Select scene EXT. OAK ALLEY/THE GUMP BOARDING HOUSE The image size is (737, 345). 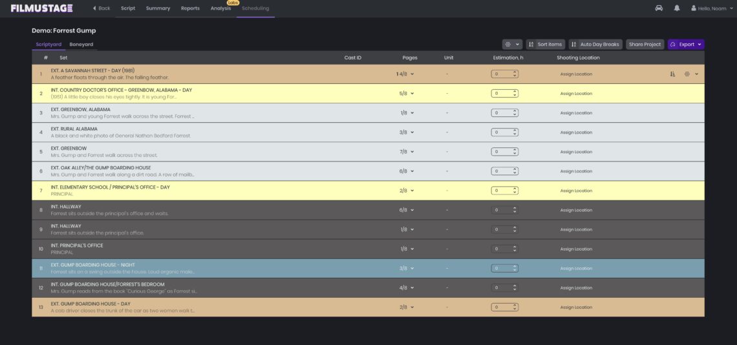[x=368, y=171]
